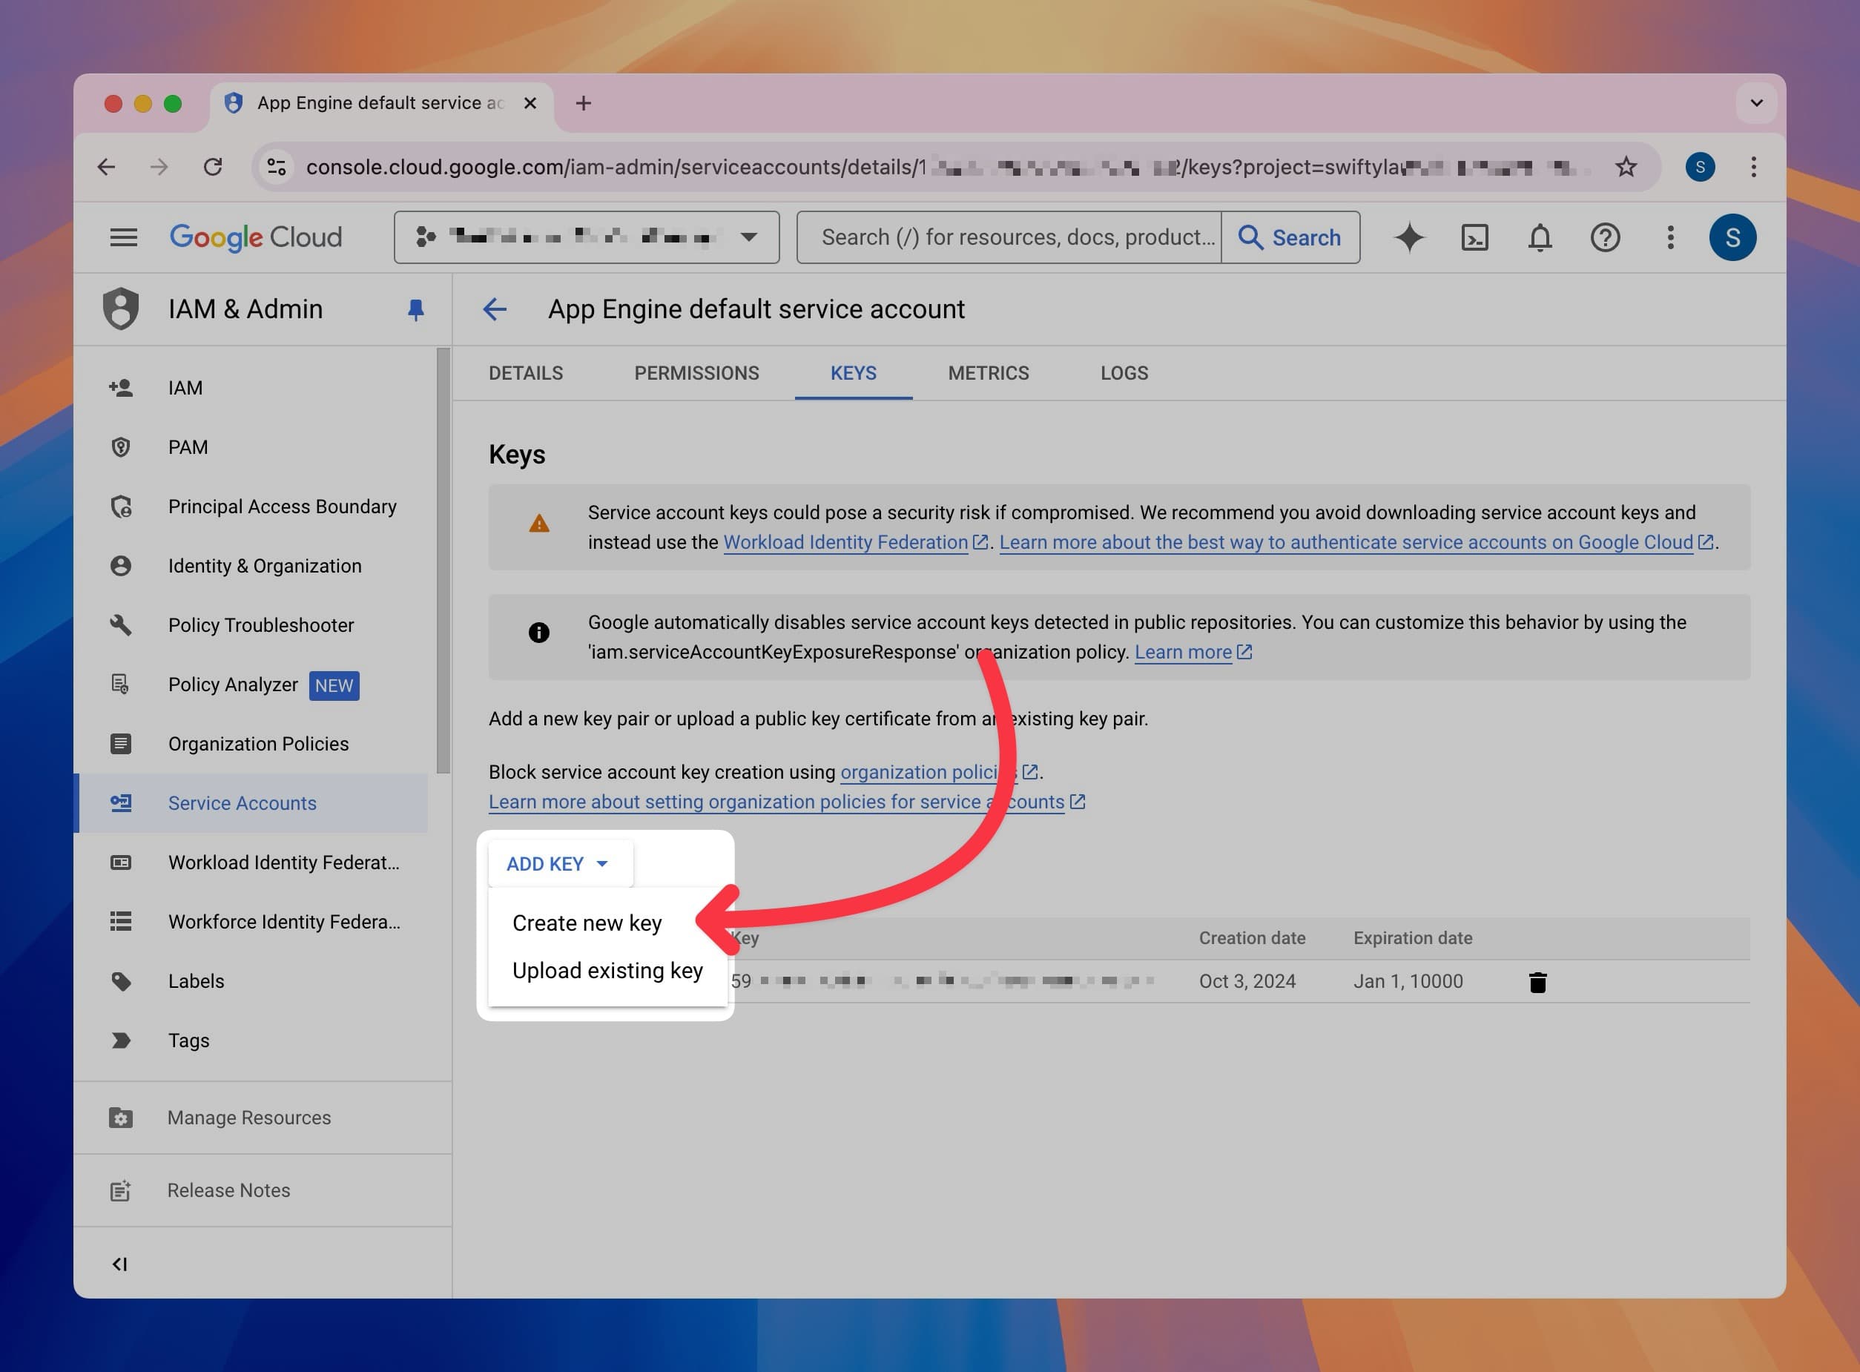Bookmark this page with the star icon
The image size is (1860, 1372).
click(x=1626, y=167)
